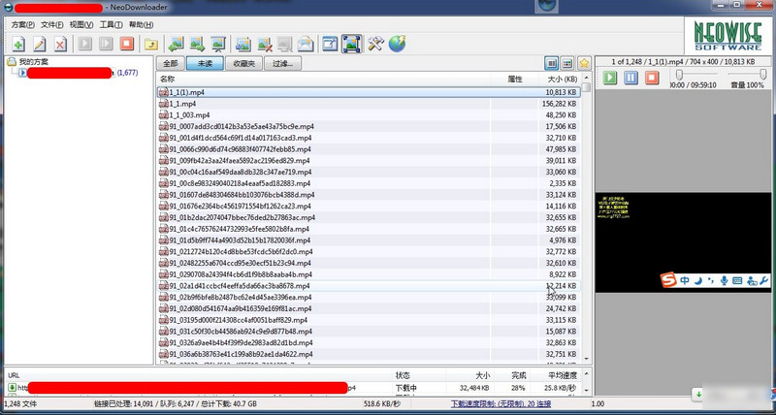Open the 方案(P) menu
776x415 pixels.
click(x=22, y=25)
